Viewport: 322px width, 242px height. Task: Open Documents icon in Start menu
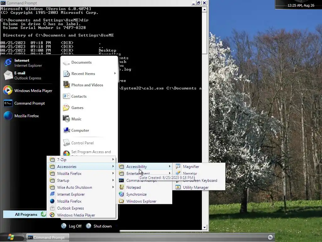pos(66,63)
